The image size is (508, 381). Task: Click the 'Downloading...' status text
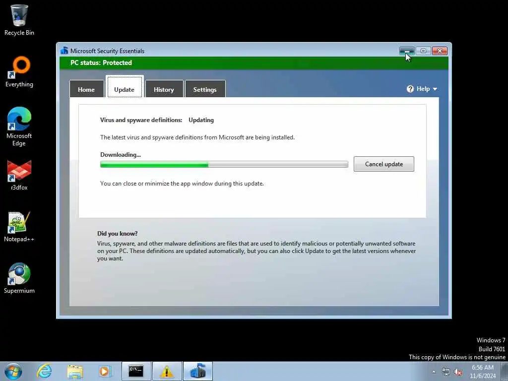pyautogui.click(x=121, y=155)
